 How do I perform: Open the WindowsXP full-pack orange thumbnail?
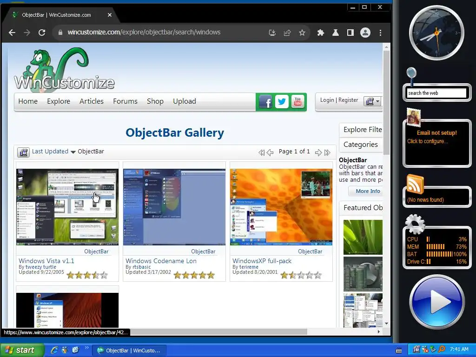pyautogui.click(x=281, y=207)
